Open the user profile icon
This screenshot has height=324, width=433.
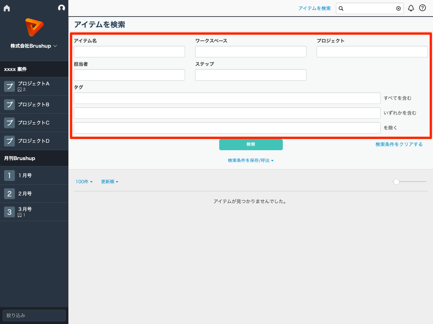[62, 8]
